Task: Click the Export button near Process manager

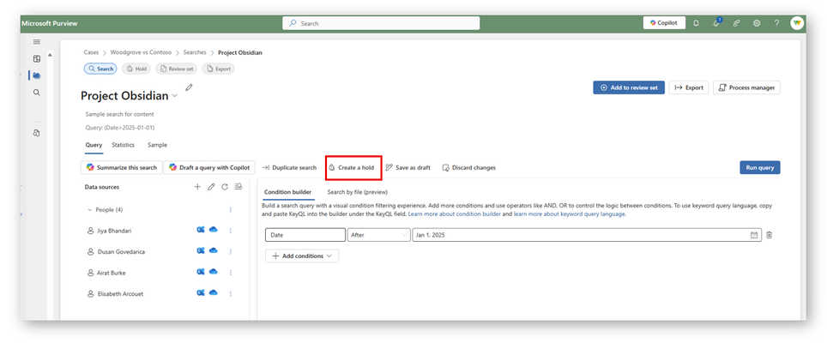Action: point(689,87)
